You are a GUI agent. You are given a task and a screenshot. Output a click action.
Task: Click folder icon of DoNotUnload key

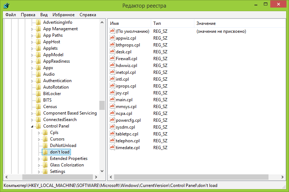[45, 146]
